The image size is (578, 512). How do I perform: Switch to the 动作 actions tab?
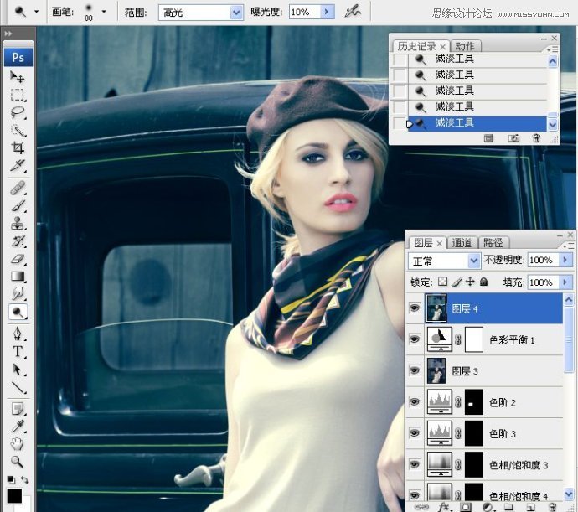click(x=466, y=46)
